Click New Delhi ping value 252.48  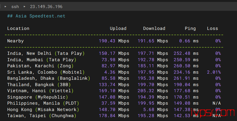click(182, 53)
